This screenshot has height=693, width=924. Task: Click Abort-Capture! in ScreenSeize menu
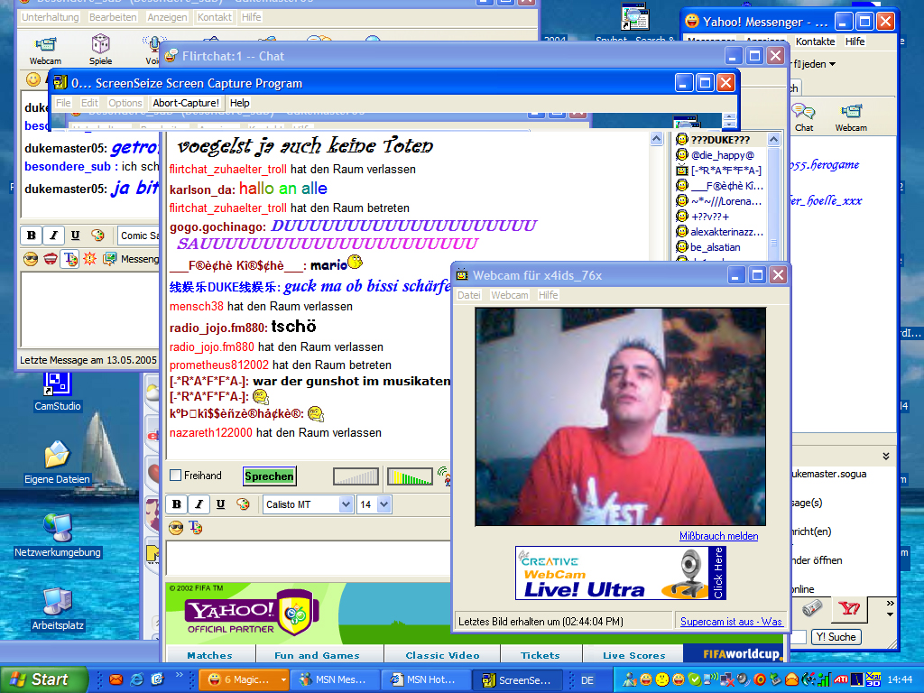tap(186, 103)
